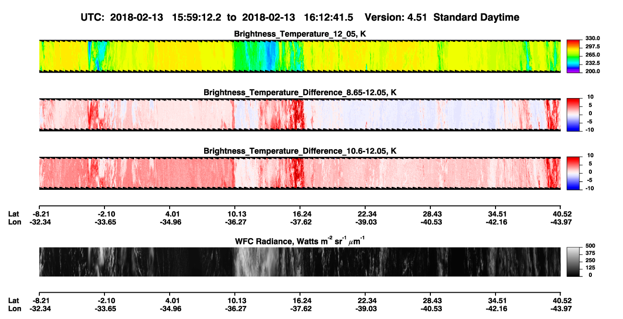The width and height of the screenshot is (623, 319).
Task: Click the rainbow colorbar for Brightness Temperature 12_05
Action: [x=574, y=55]
